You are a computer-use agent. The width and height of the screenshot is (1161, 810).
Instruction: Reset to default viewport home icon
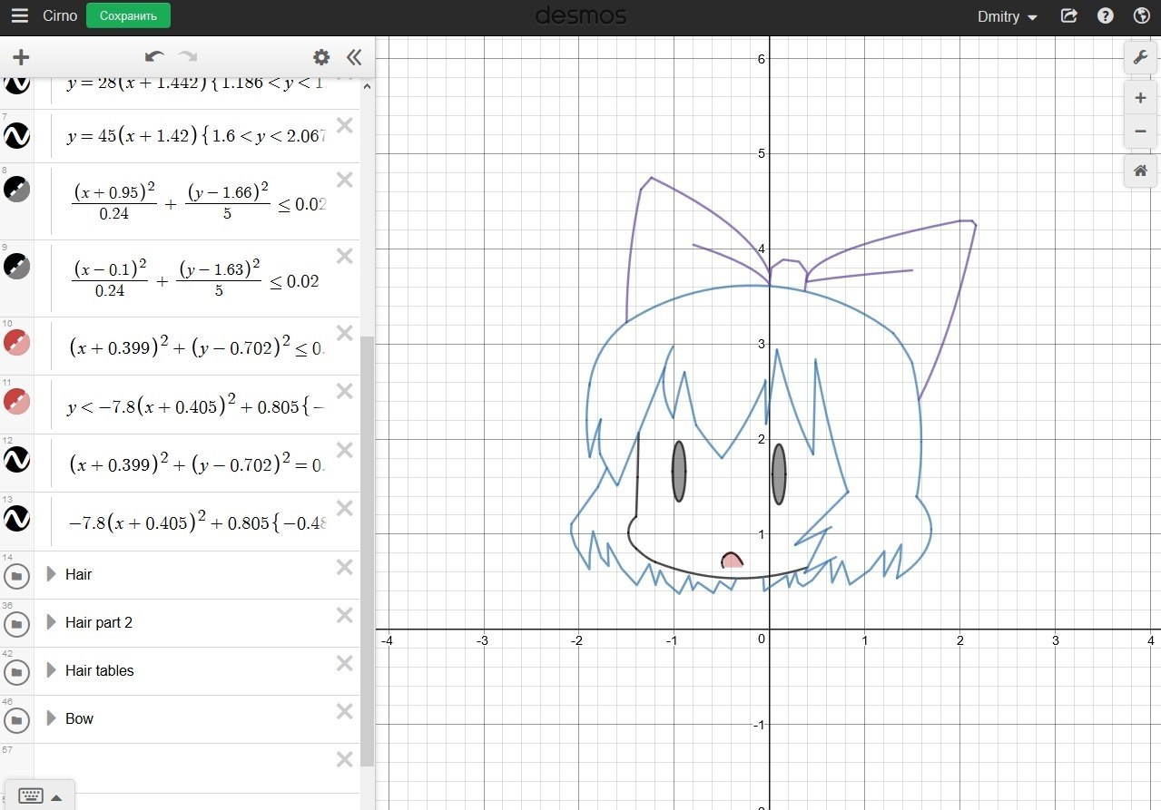click(x=1140, y=171)
